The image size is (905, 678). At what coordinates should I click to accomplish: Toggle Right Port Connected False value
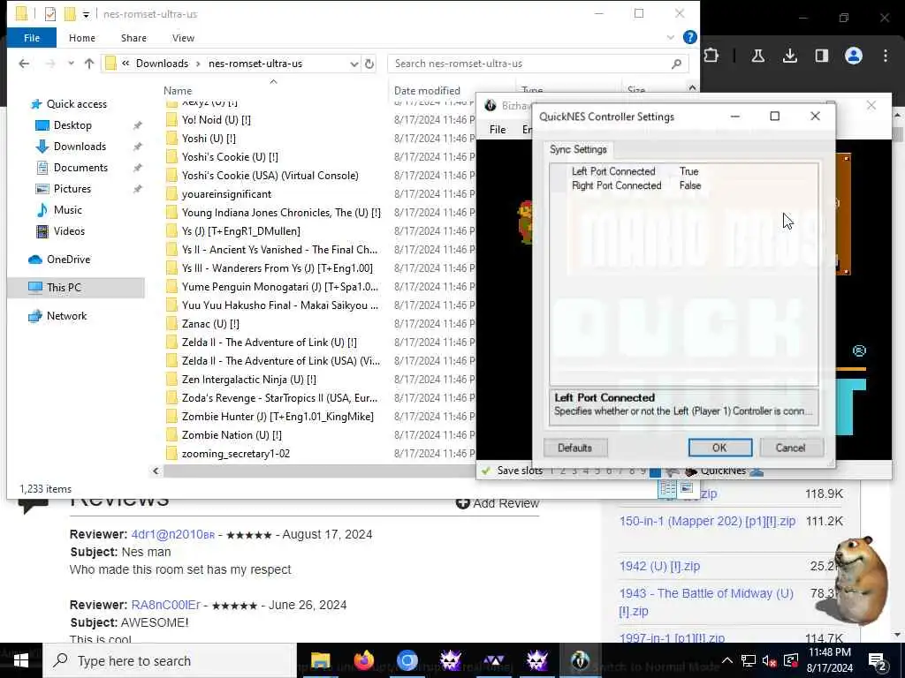690,185
